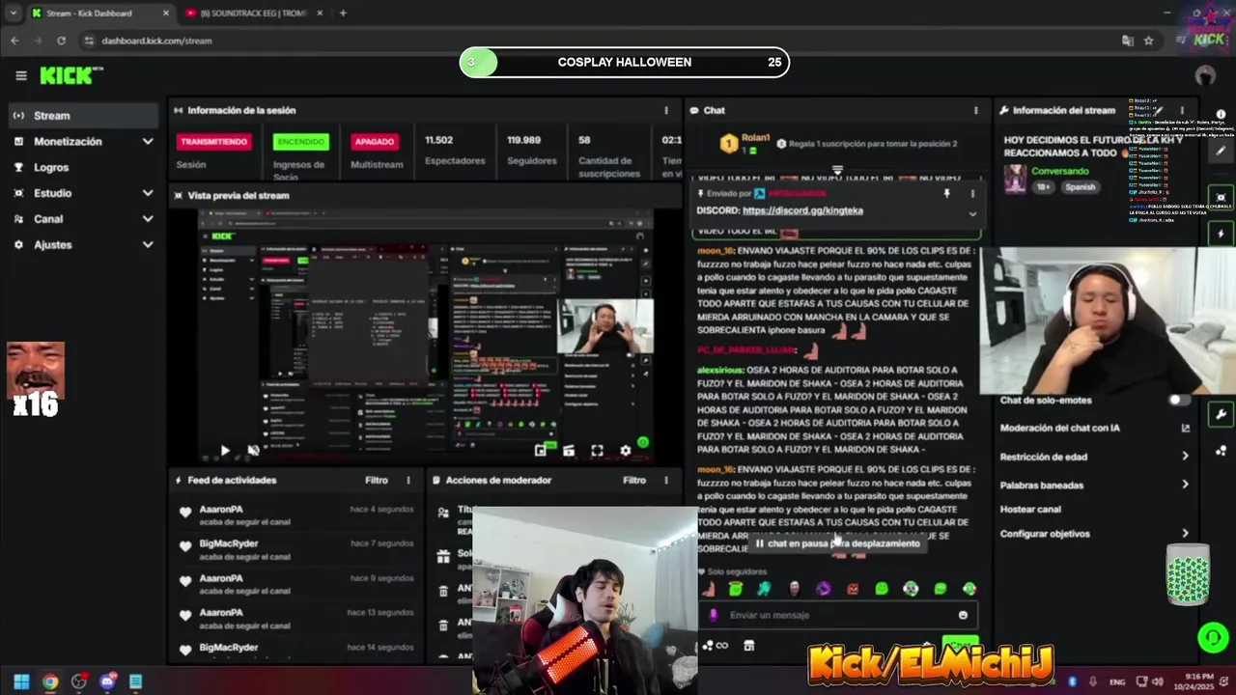Select AaaronPA follow from 13 seconds ago
This screenshot has height=695, width=1236.
click(295, 618)
